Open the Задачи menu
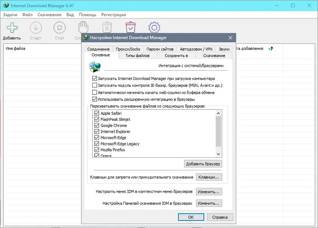 pyautogui.click(x=10, y=15)
